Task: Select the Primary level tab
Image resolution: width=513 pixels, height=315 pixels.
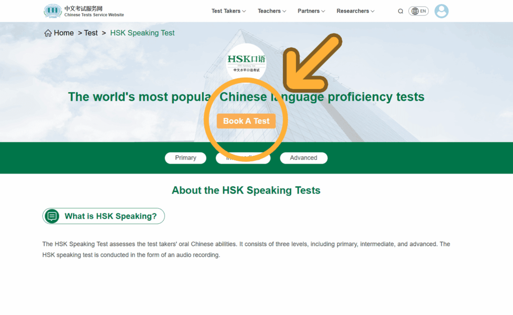Action: coord(185,158)
